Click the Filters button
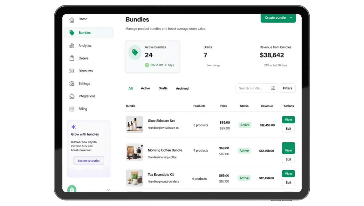The height and width of the screenshot is (206, 364). point(288,88)
